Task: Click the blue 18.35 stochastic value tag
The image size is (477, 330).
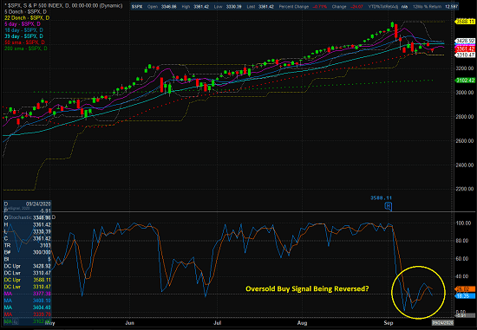Action: click(x=465, y=295)
